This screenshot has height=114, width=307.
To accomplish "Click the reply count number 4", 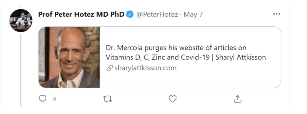I will coord(55,99).
